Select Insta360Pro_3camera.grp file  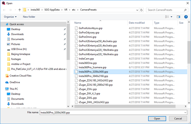(92, 67)
